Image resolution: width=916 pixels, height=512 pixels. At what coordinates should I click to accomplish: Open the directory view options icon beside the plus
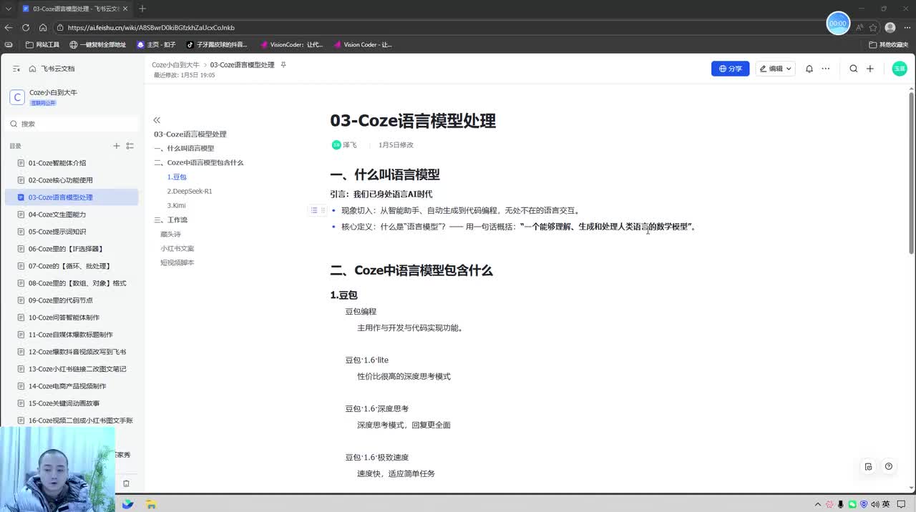[x=130, y=146]
